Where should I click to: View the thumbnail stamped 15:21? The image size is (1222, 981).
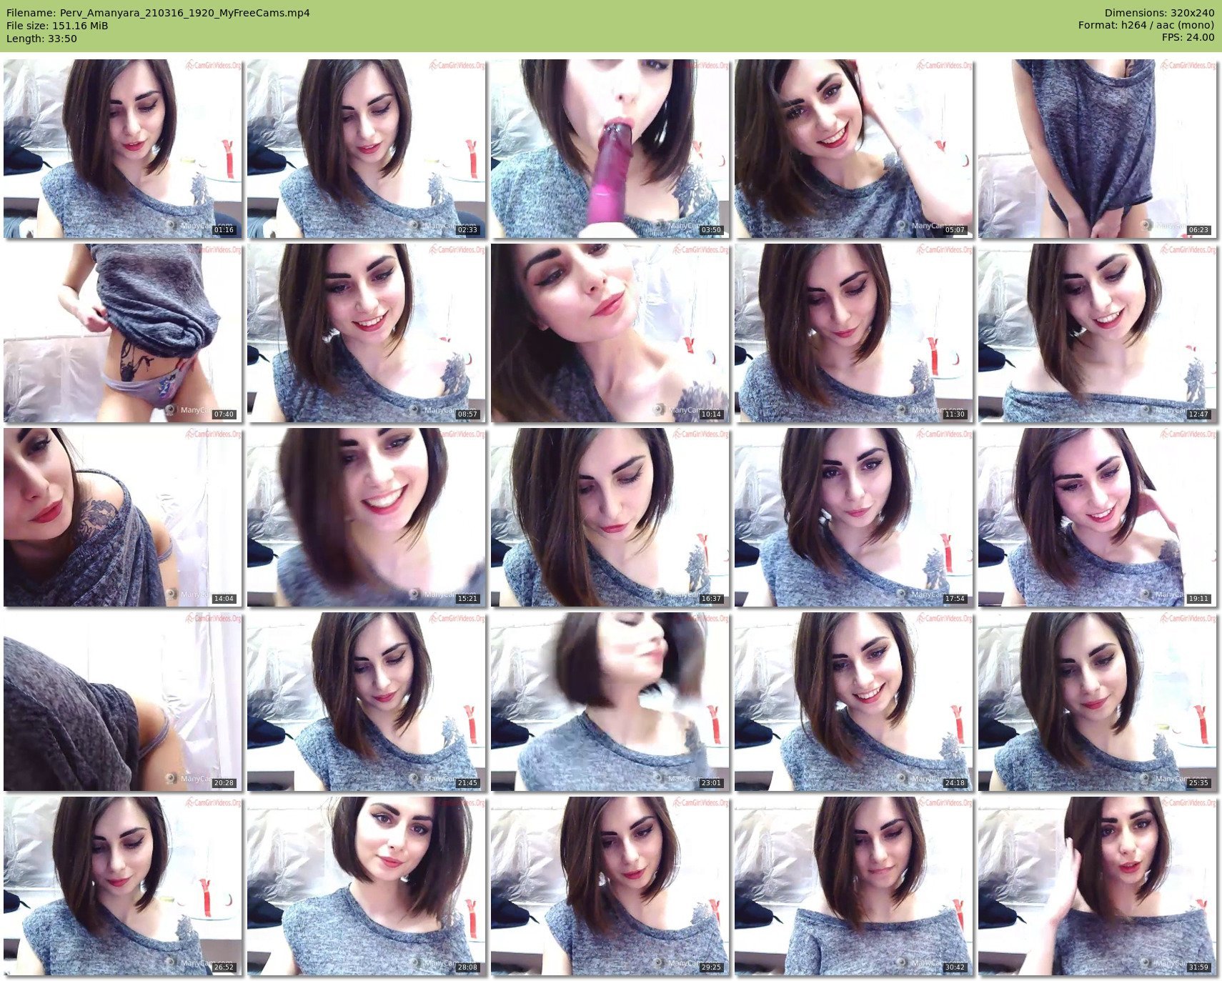coord(366,517)
